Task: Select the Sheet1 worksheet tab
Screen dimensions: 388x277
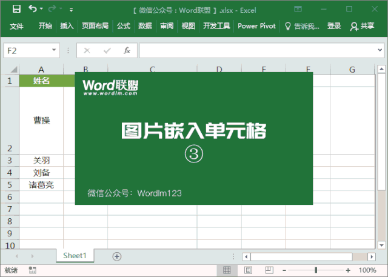Action: (x=75, y=256)
